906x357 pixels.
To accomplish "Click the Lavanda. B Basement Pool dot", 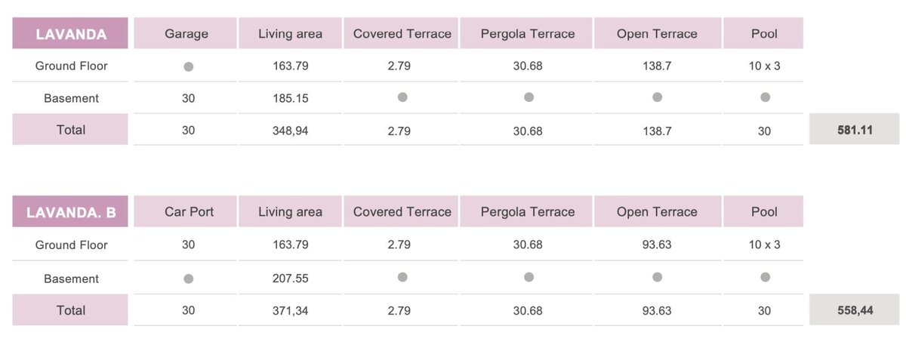I will click(765, 277).
